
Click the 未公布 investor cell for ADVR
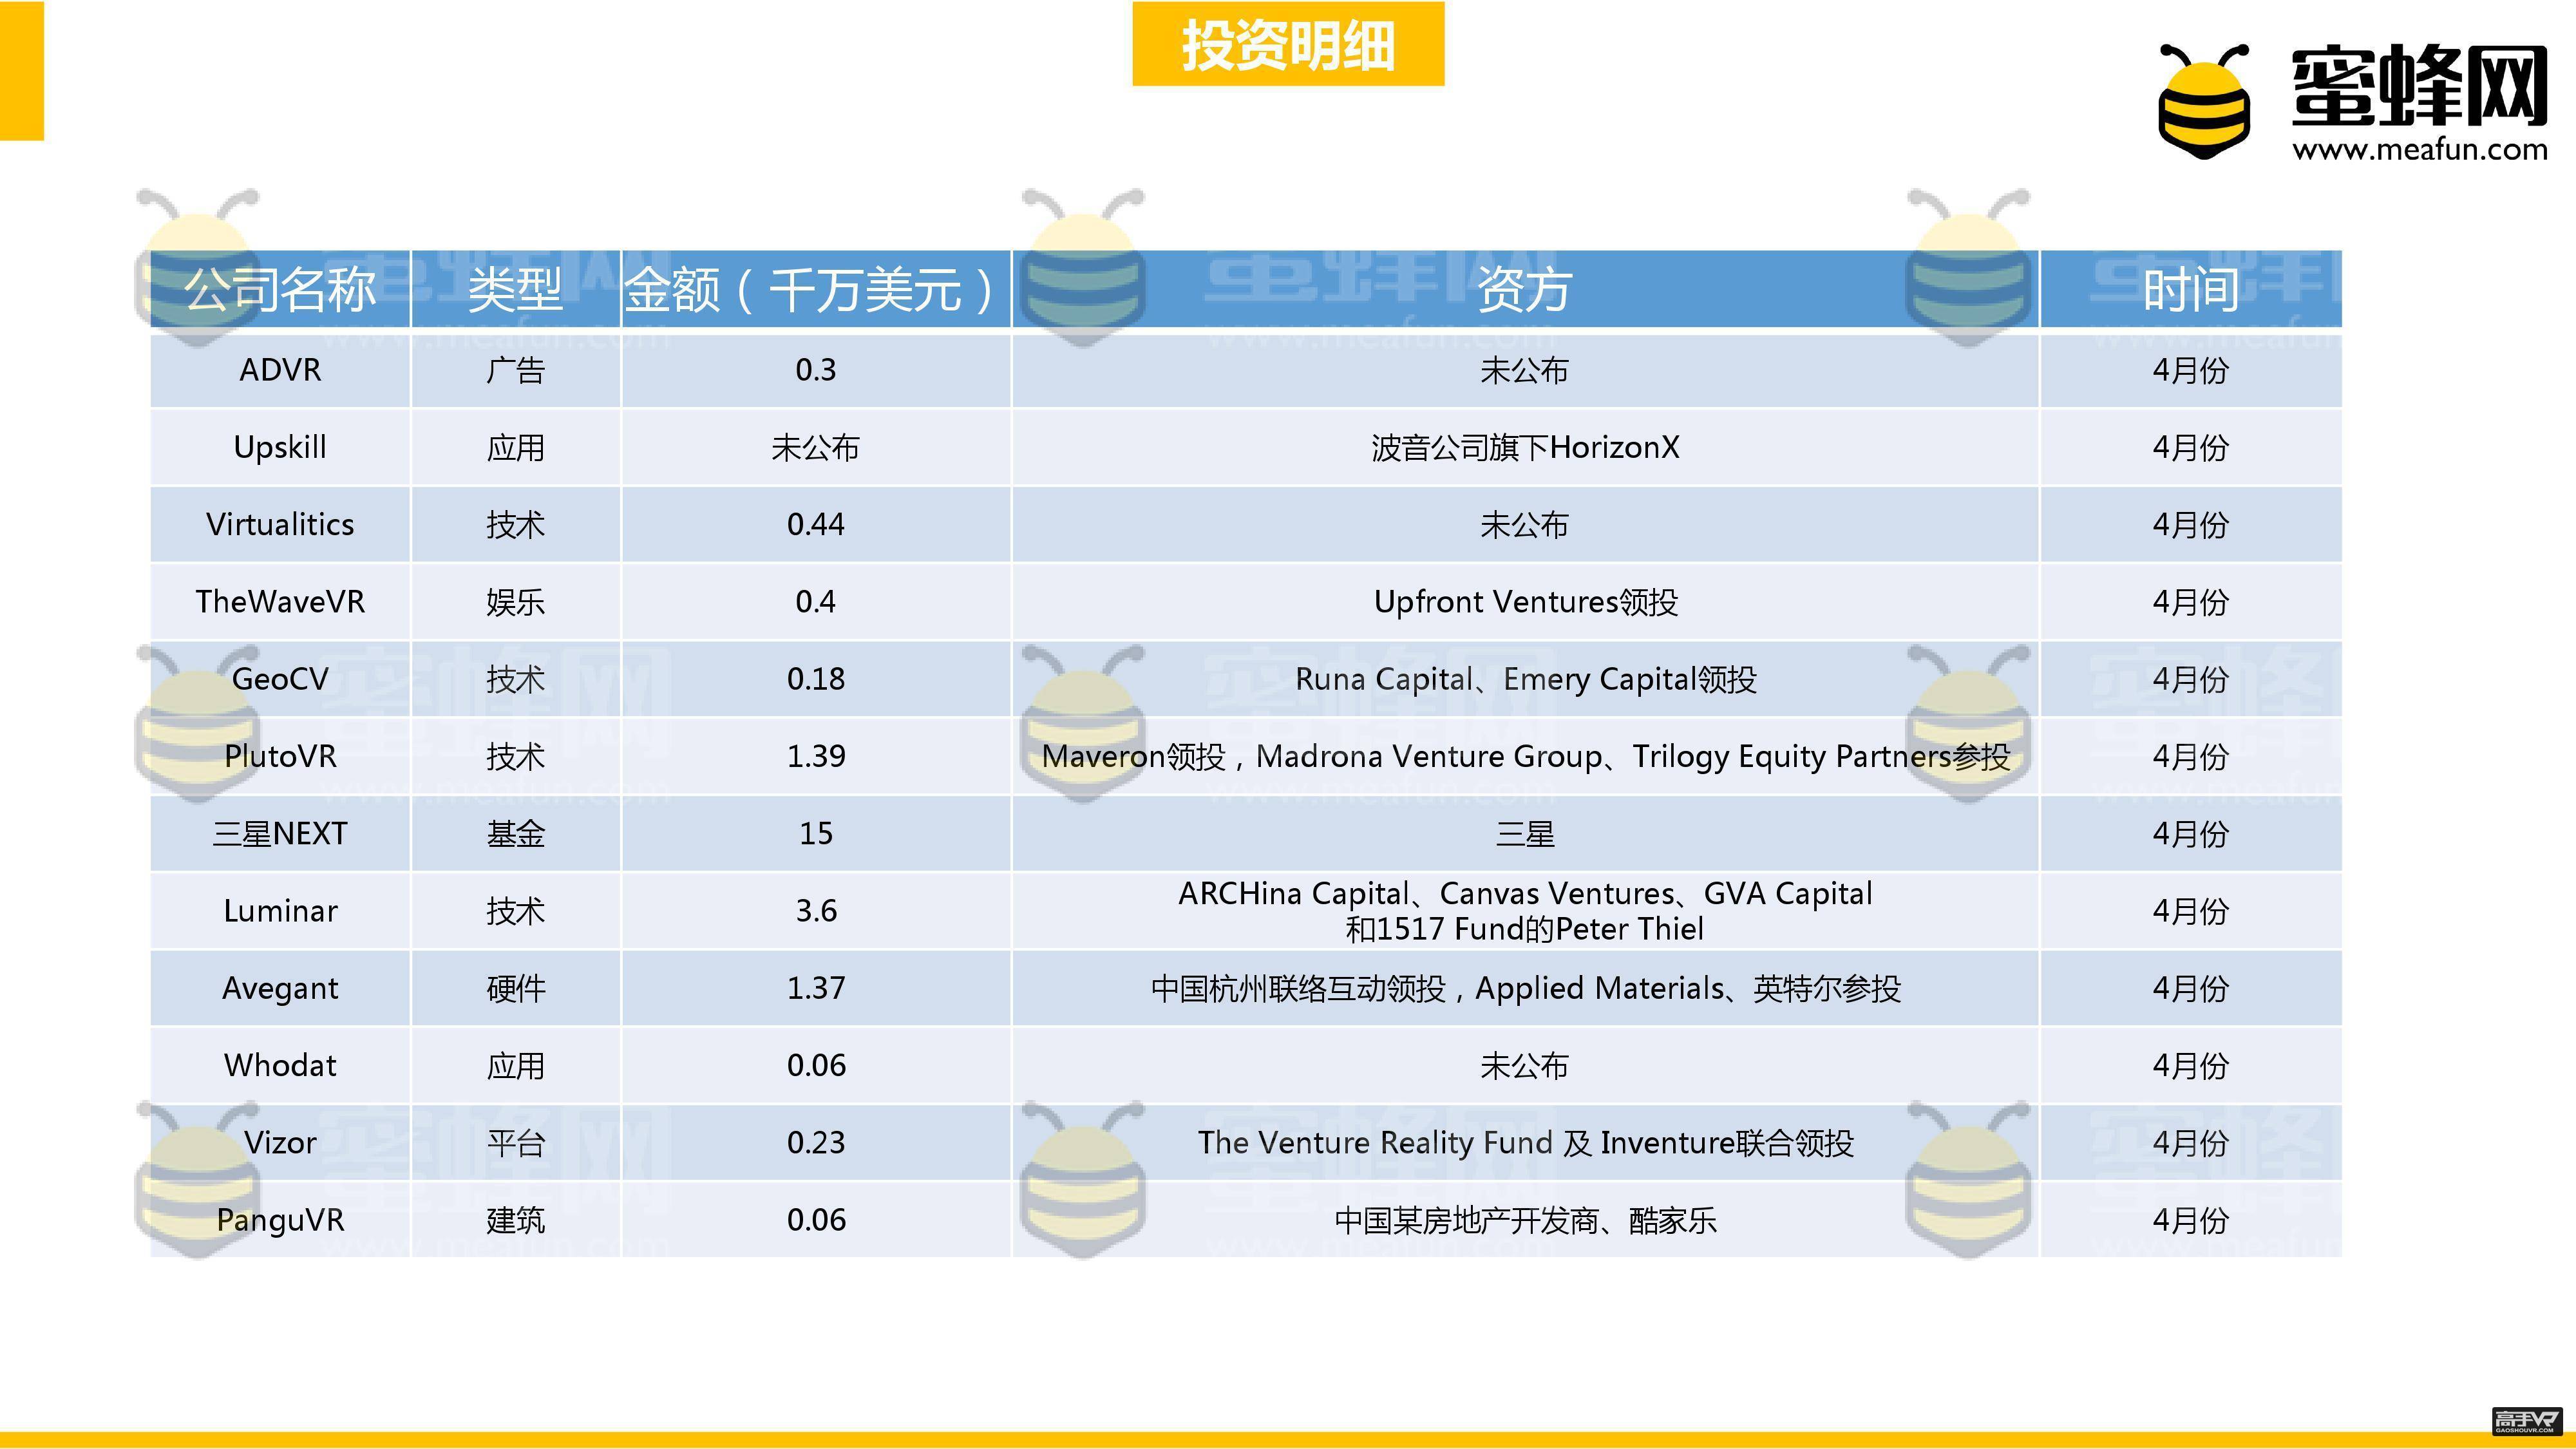coord(1525,370)
